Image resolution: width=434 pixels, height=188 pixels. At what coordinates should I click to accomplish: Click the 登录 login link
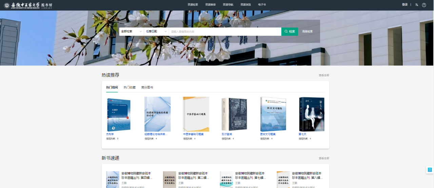pos(405,5)
